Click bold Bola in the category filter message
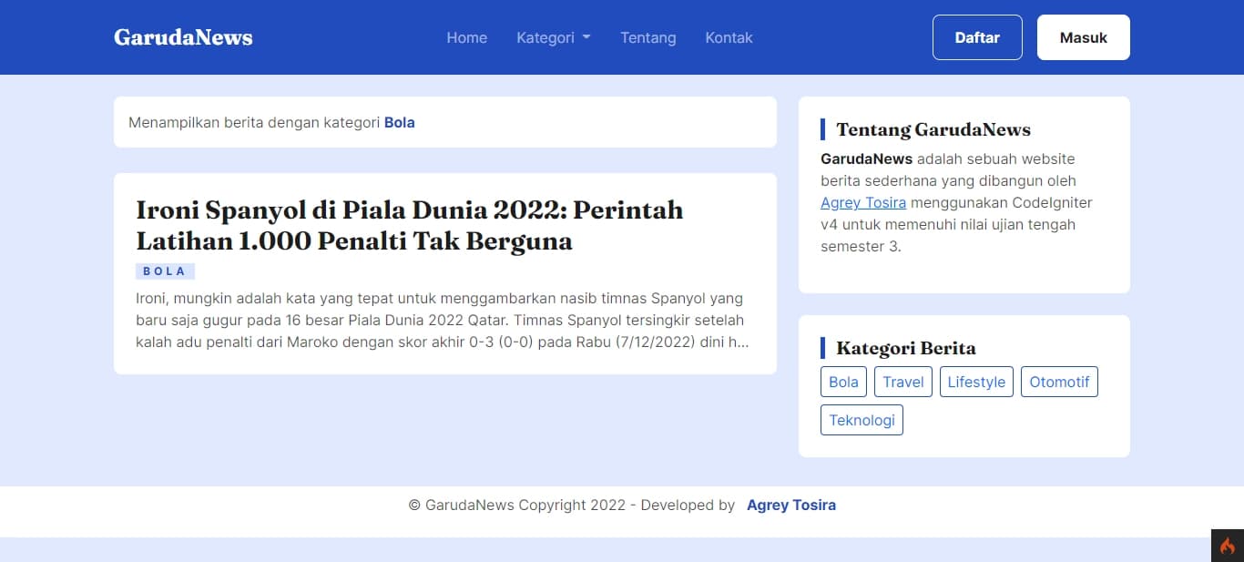The image size is (1244, 562). click(x=399, y=122)
